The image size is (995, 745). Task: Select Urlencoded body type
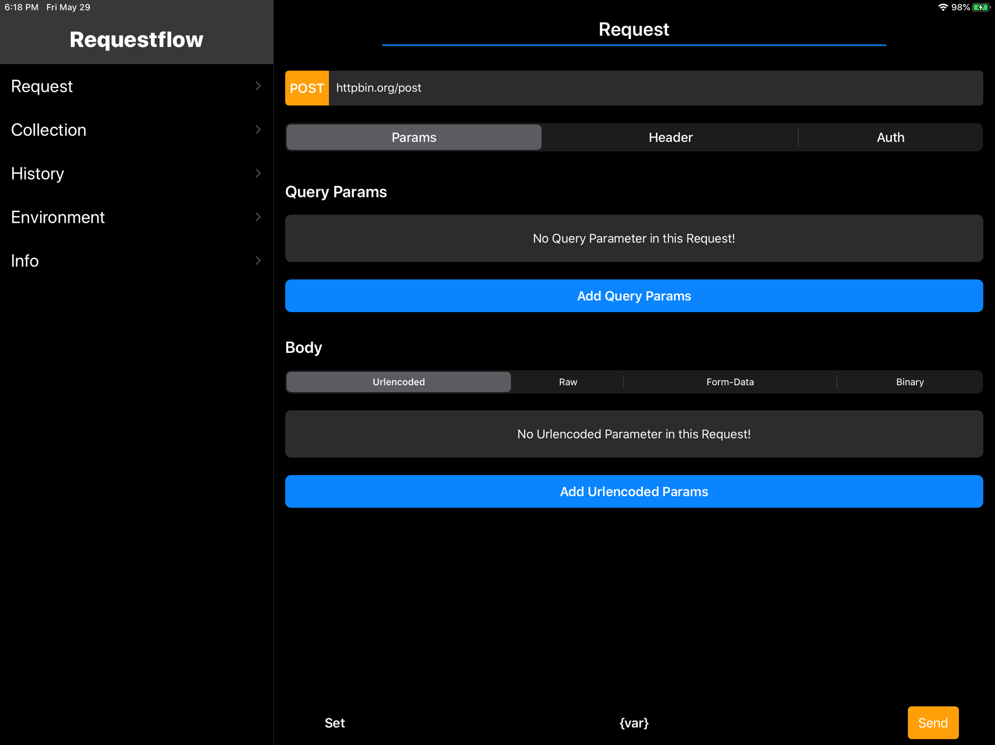coord(398,382)
